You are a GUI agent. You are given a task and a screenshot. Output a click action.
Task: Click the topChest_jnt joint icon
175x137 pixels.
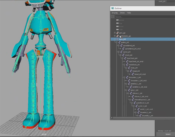(x=125, y=58)
